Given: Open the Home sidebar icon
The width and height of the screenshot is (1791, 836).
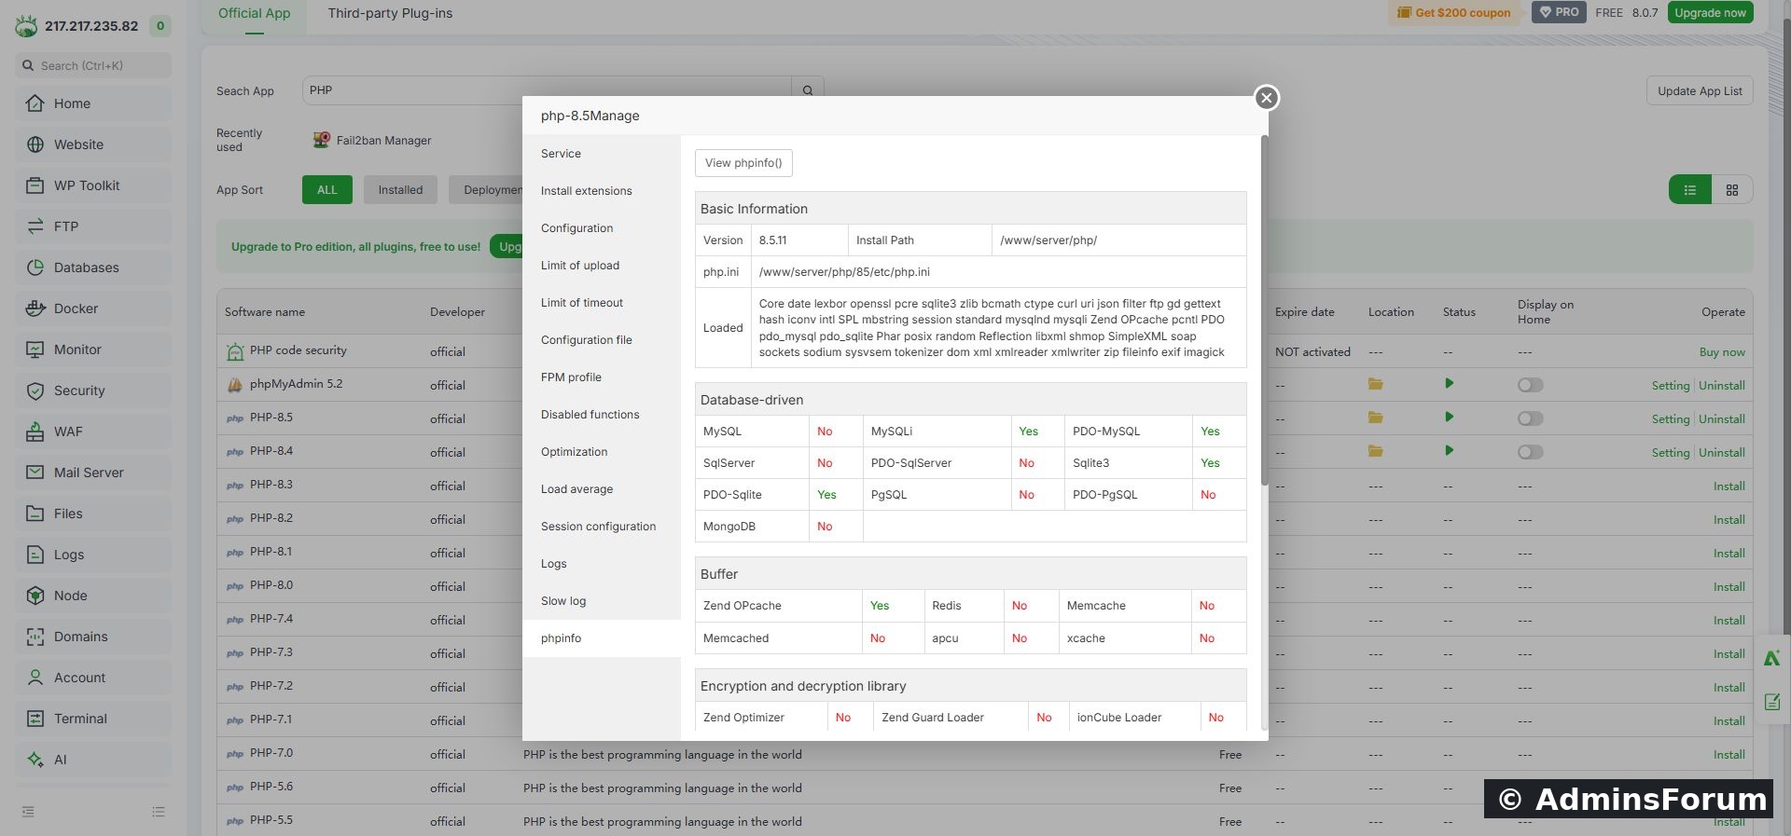Looking at the screenshot, I should tap(35, 103).
